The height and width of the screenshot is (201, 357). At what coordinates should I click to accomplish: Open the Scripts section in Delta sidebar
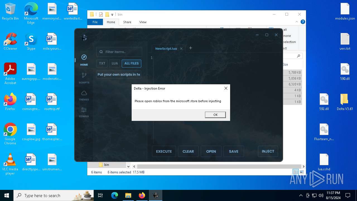click(84, 78)
